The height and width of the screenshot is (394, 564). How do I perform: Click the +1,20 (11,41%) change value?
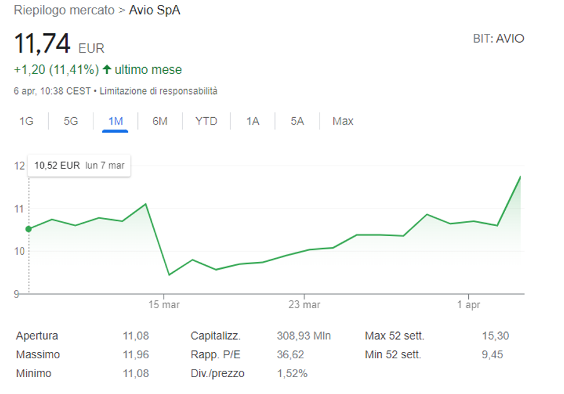click(56, 70)
